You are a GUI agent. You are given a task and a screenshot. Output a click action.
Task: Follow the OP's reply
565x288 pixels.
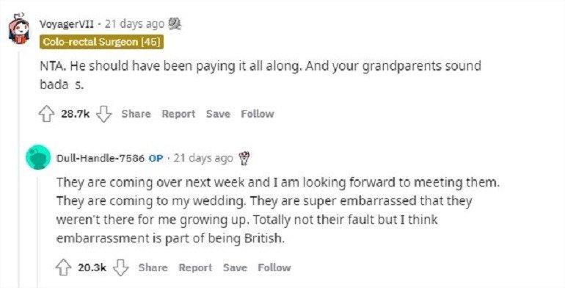click(274, 267)
